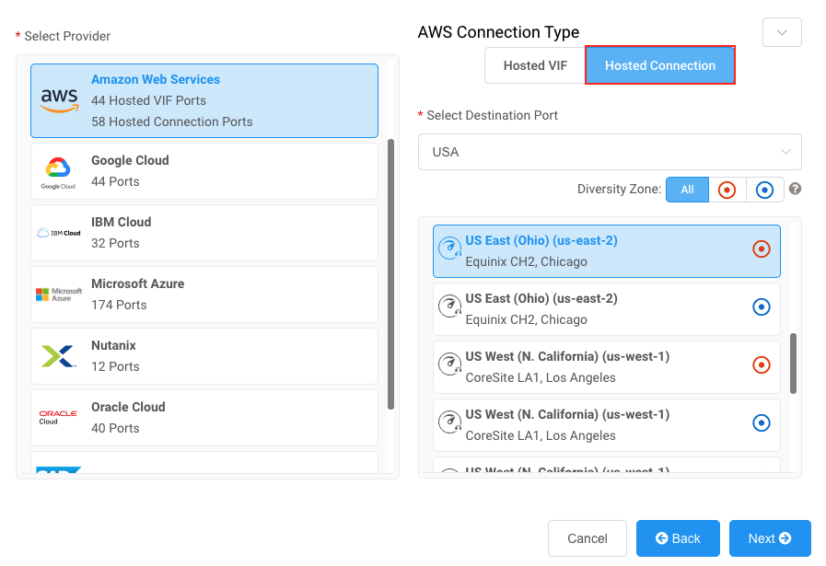Image resolution: width=826 pixels, height=566 pixels.
Task: Filter Diversity Zone to red zone
Action: 727,190
